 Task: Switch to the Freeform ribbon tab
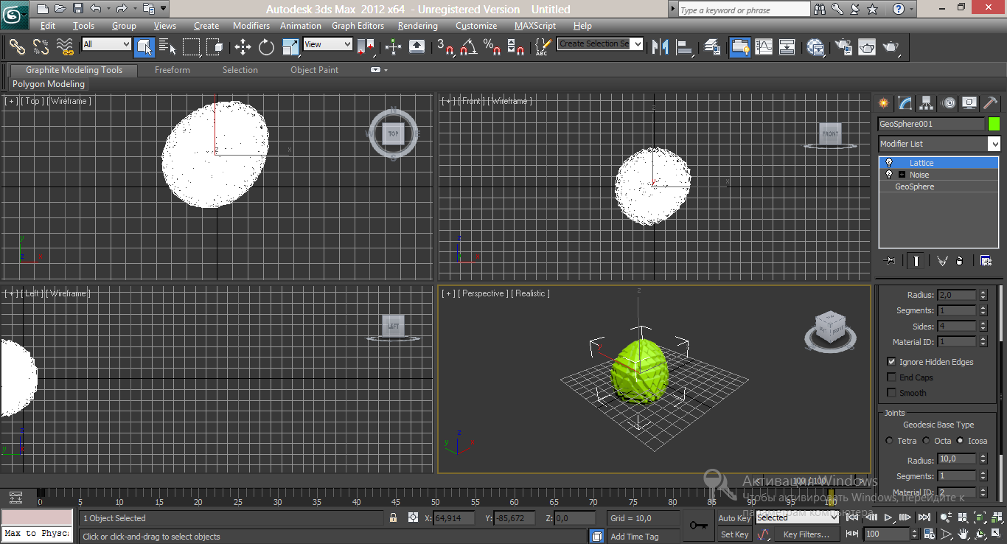click(x=173, y=70)
